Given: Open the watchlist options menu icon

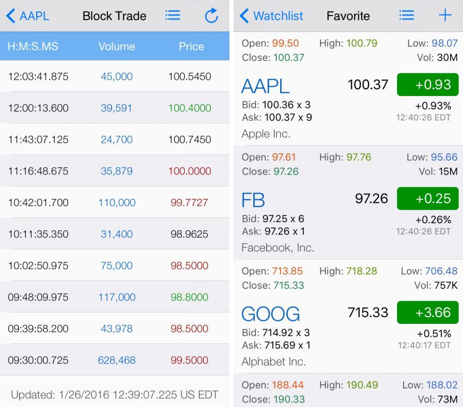Looking at the screenshot, I should click(x=407, y=15).
